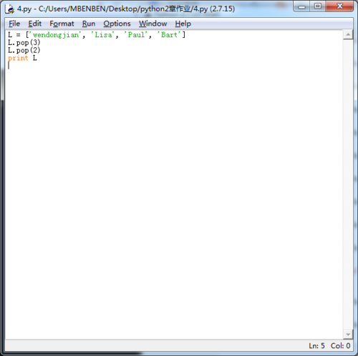Click the Col: 0 status bar indicator

click(340, 345)
